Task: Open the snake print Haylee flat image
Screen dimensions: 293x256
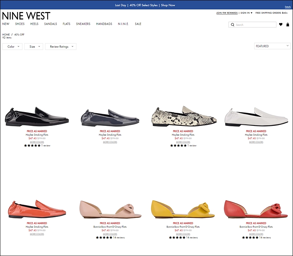Action: click(x=184, y=116)
